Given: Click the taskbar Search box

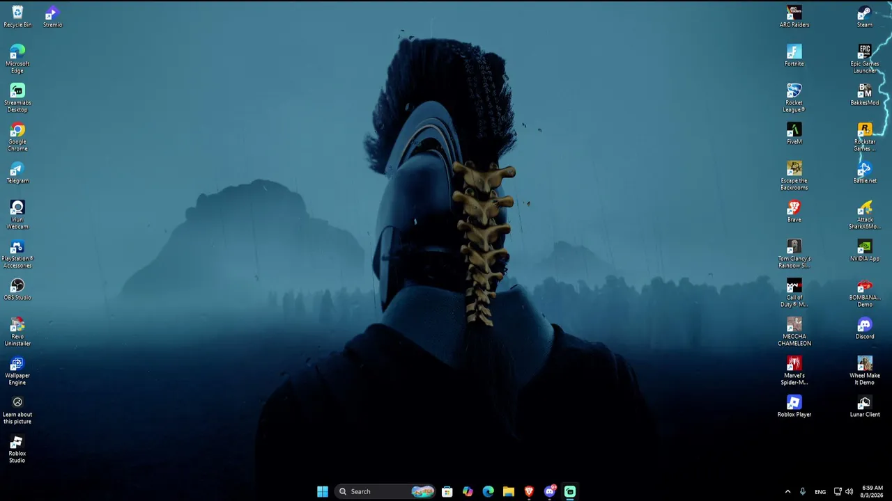Looking at the screenshot, I should point(385,491).
